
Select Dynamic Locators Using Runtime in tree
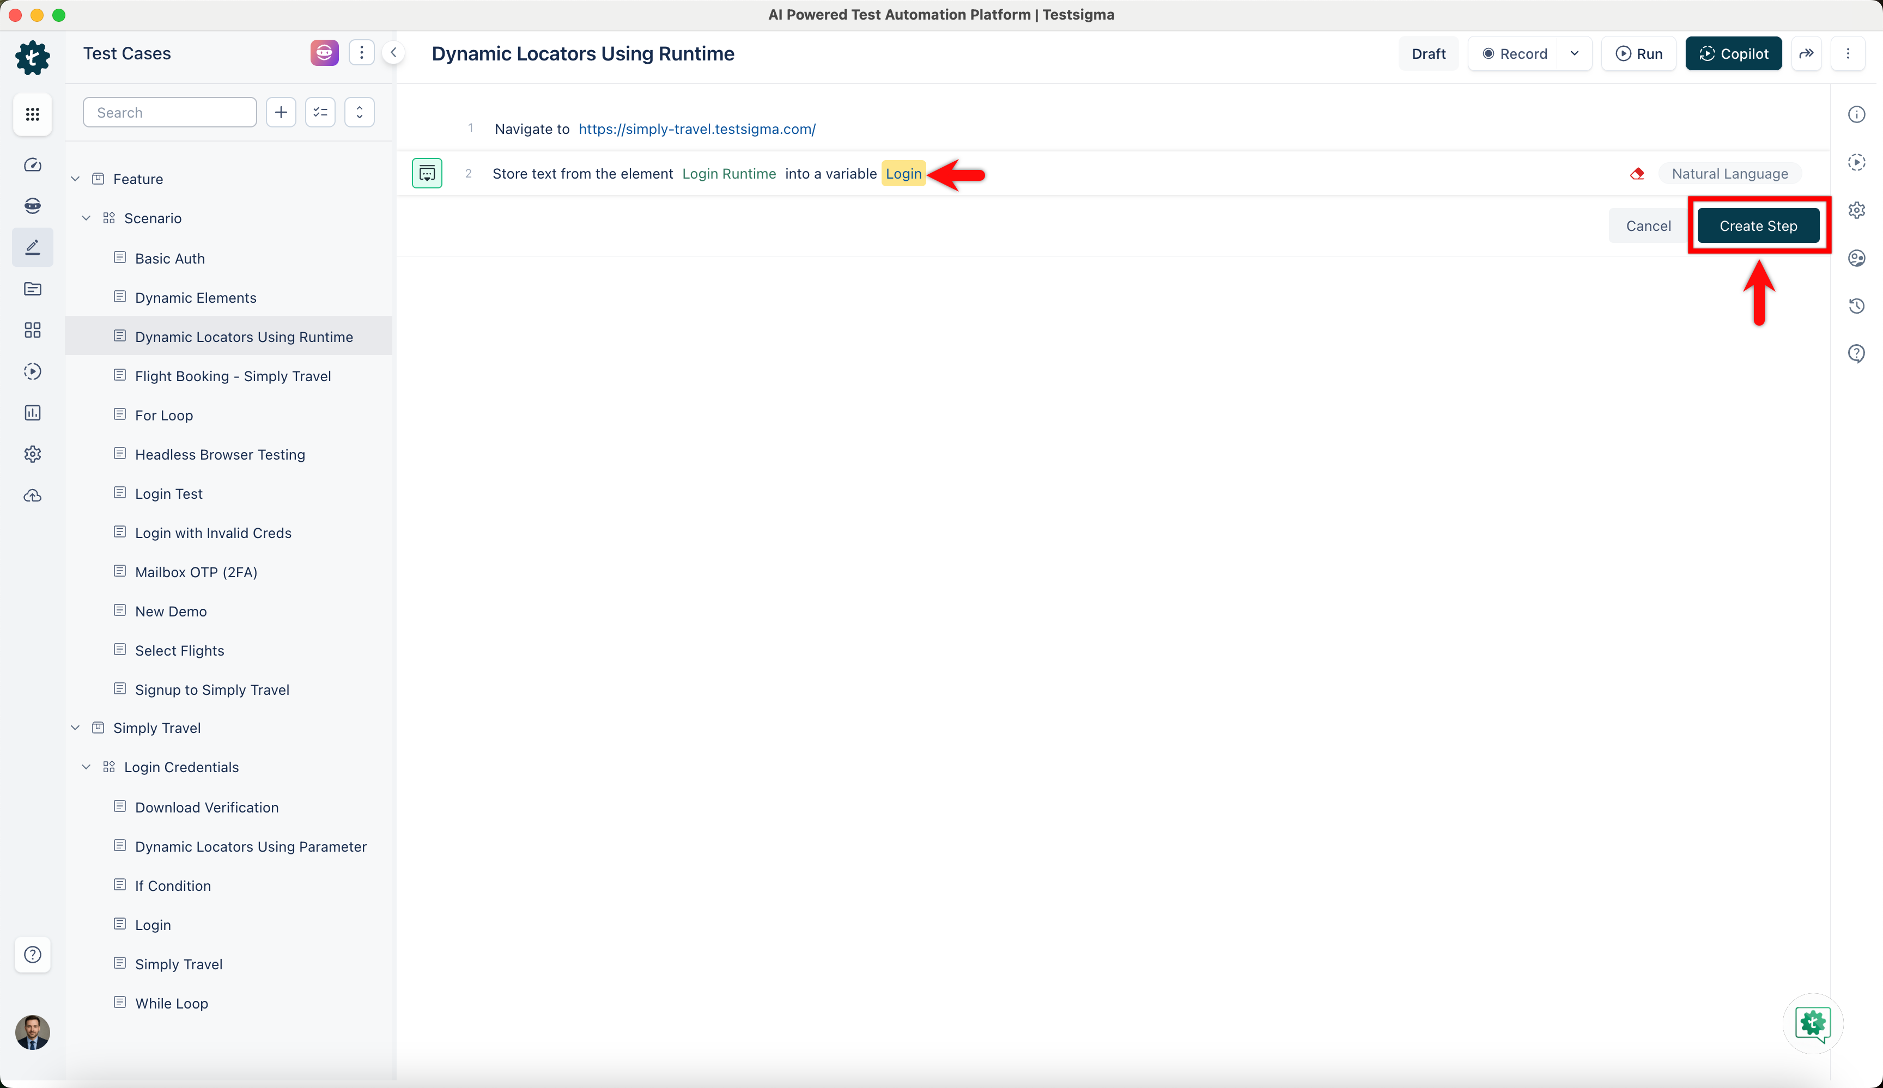tap(229, 336)
